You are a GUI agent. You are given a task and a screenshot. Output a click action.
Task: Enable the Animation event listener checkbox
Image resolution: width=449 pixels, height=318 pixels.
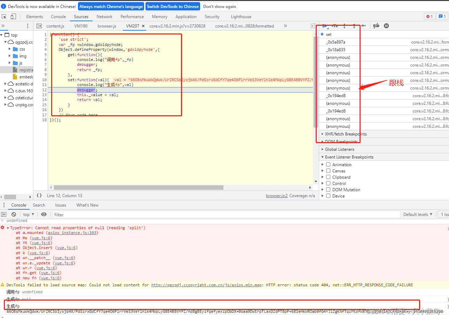[328, 165]
